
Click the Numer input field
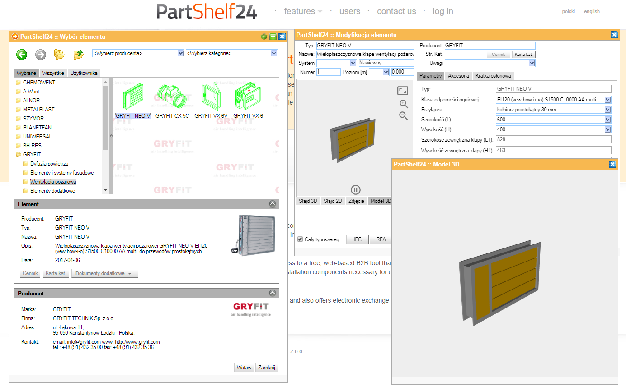[329, 72]
